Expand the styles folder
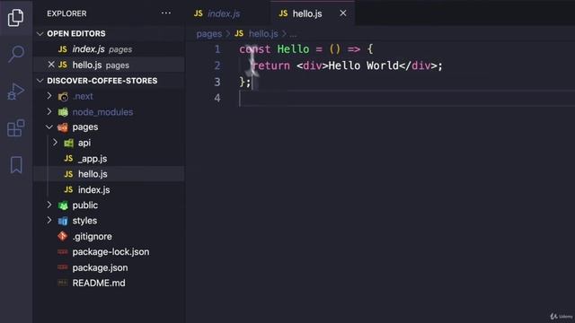 pyautogui.click(x=49, y=221)
